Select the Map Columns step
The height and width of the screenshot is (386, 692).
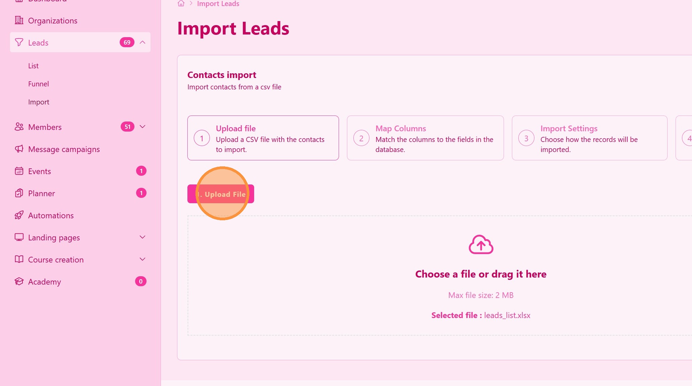(425, 138)
